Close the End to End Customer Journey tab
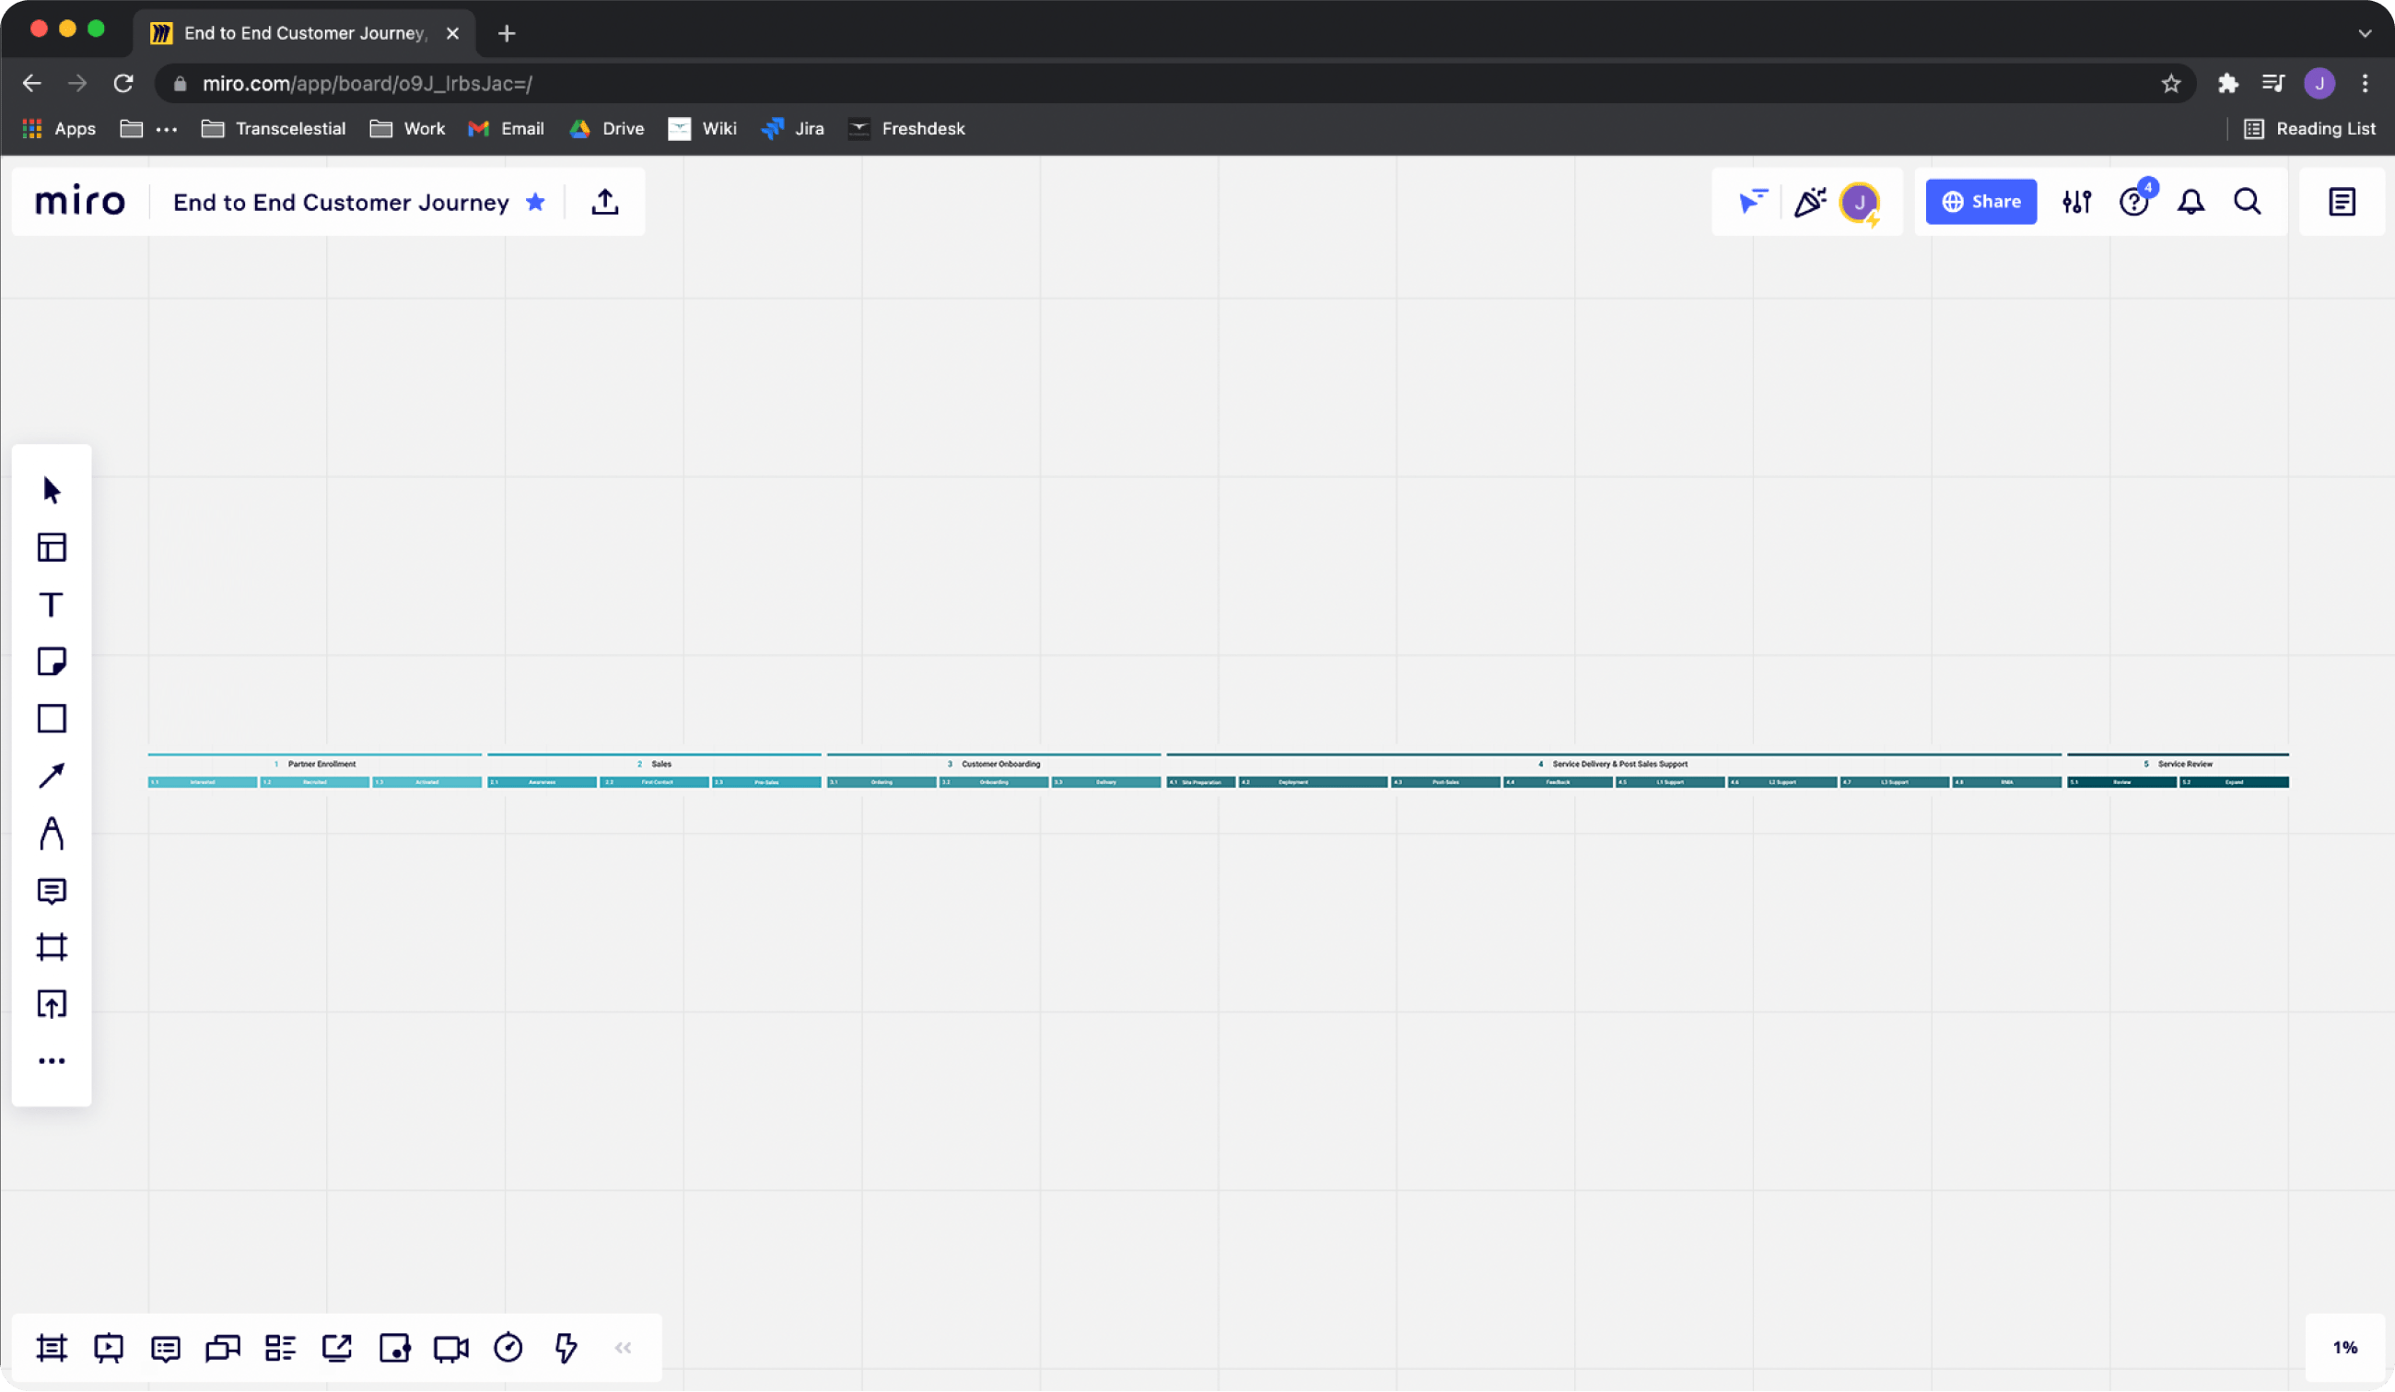 [x=453, y=33]
